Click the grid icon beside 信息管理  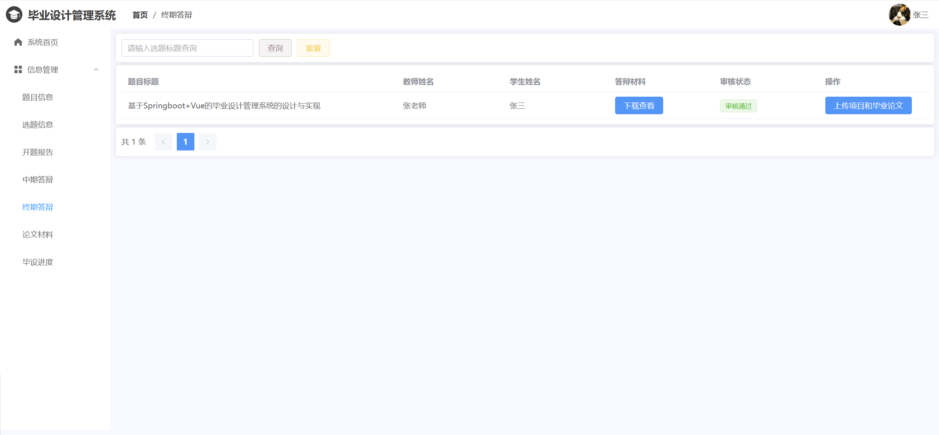point(18,70)
